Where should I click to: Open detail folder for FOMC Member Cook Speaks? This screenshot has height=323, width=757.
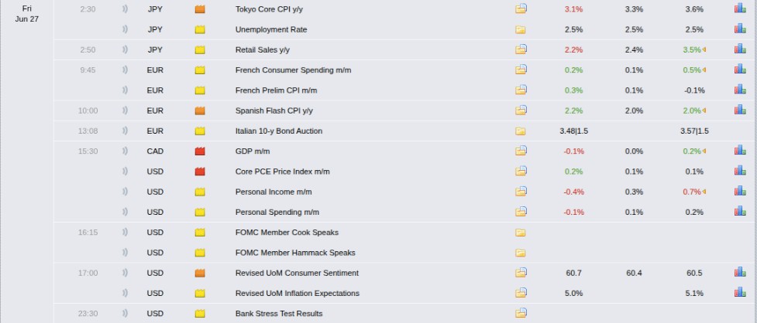coord(520,233)
